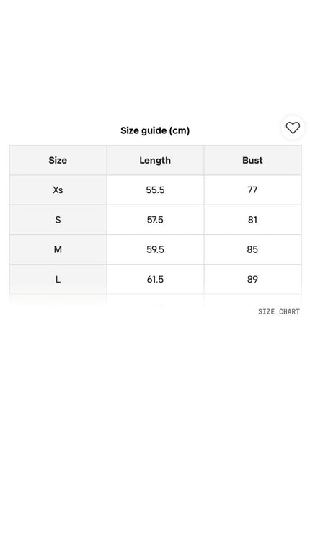310x542 pixels.
Task: Click the 55.5 length value
Action: tap(155, 190)
